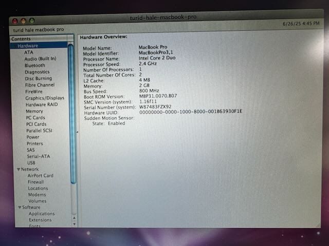Click the Hardware UUID value

pos(191,112)
